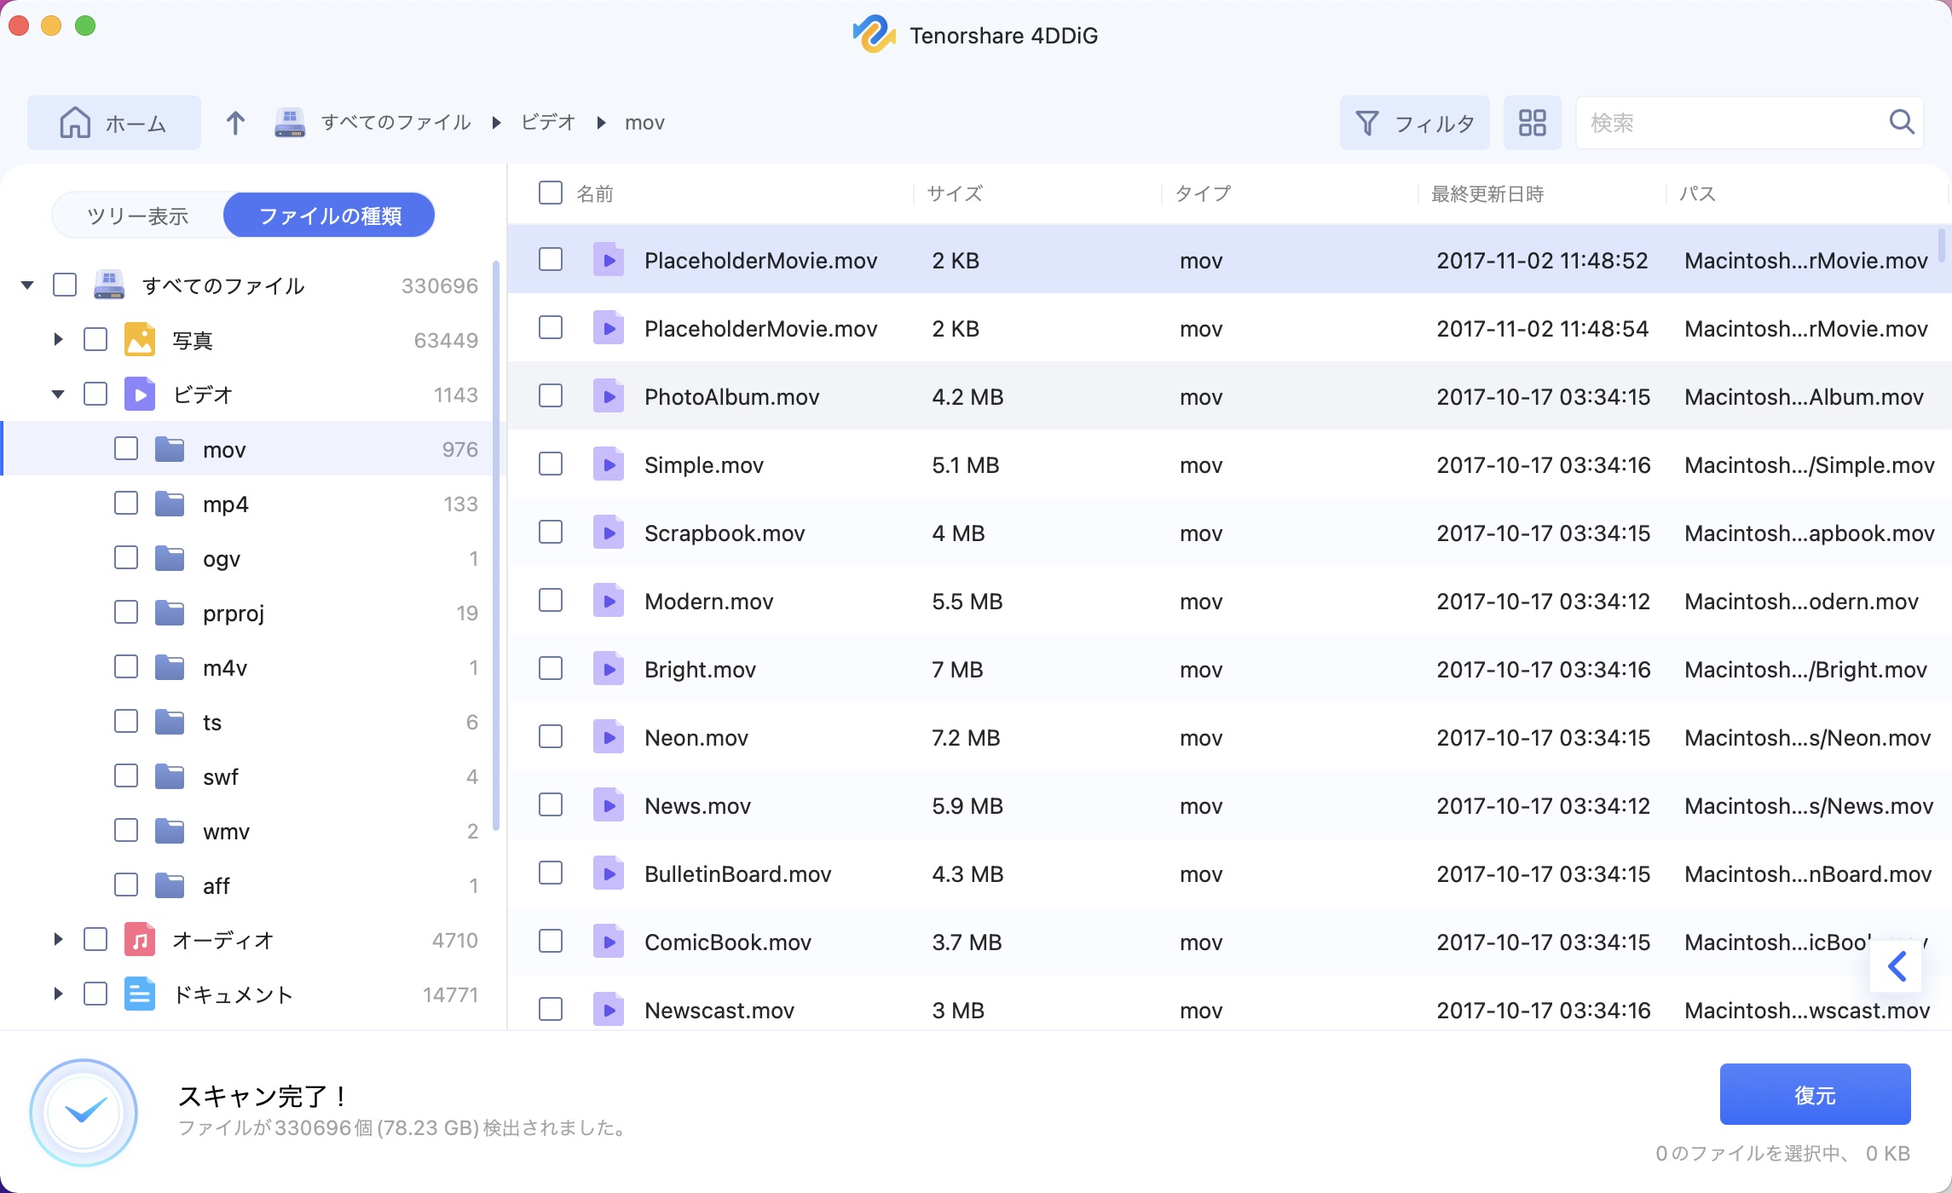Click the ts folder icon

click(170, 722)
